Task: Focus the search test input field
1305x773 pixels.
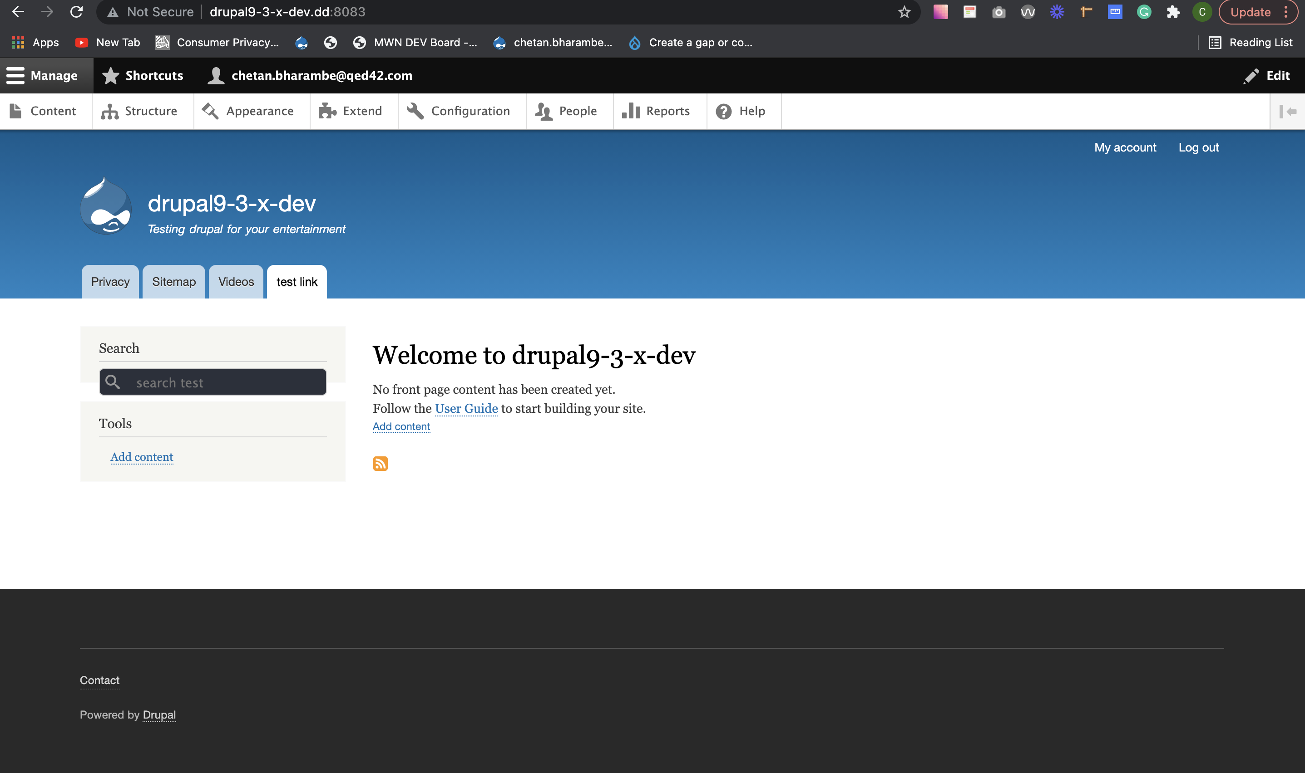Action: pos(224,382)
